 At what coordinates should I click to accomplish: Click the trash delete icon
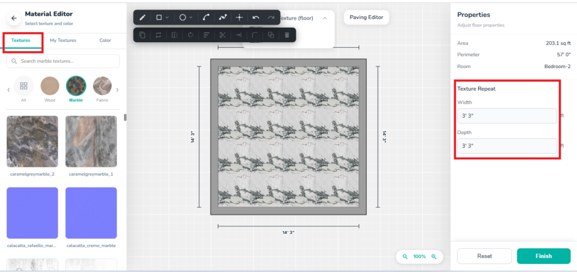[x=287, y=35]
